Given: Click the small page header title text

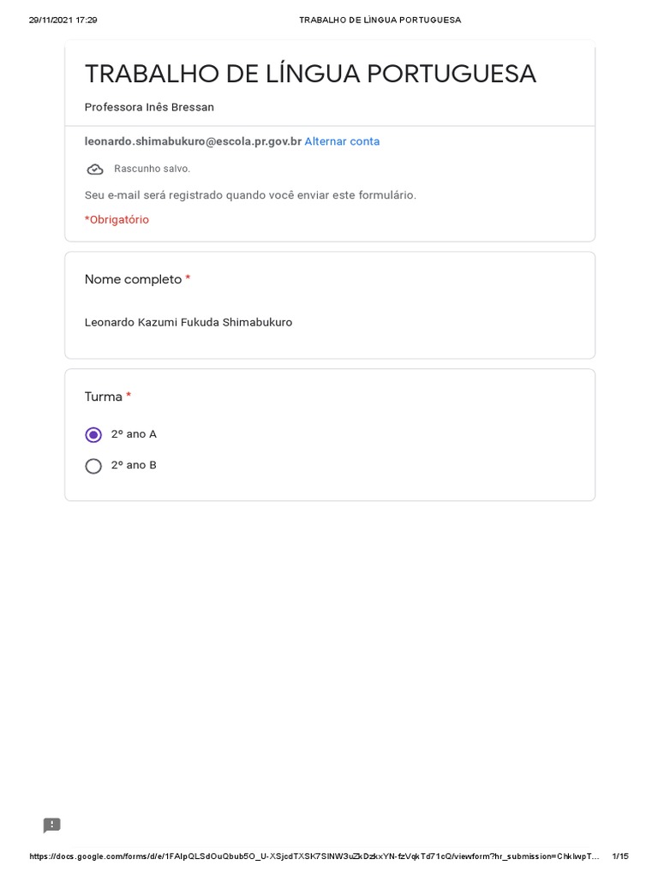Looking at the screenshot, I should 380,20.
